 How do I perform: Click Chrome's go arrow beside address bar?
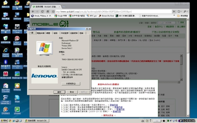(174, 12)
